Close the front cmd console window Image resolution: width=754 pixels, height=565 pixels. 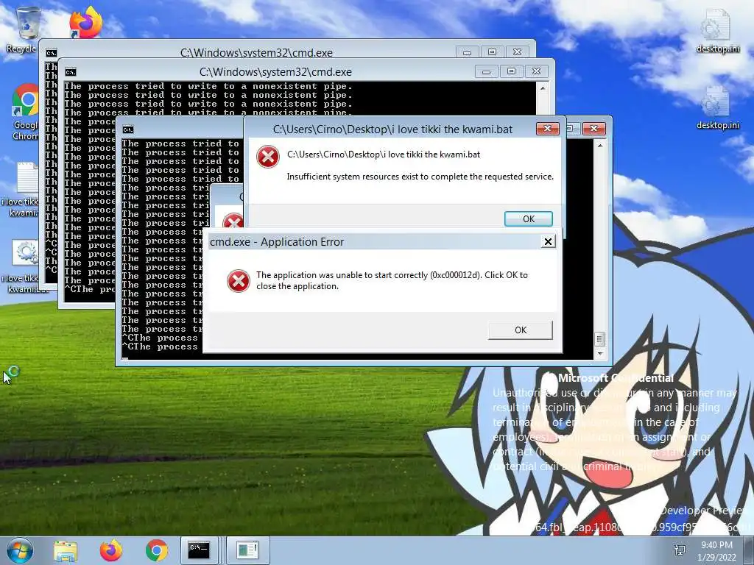pos(594,128)
